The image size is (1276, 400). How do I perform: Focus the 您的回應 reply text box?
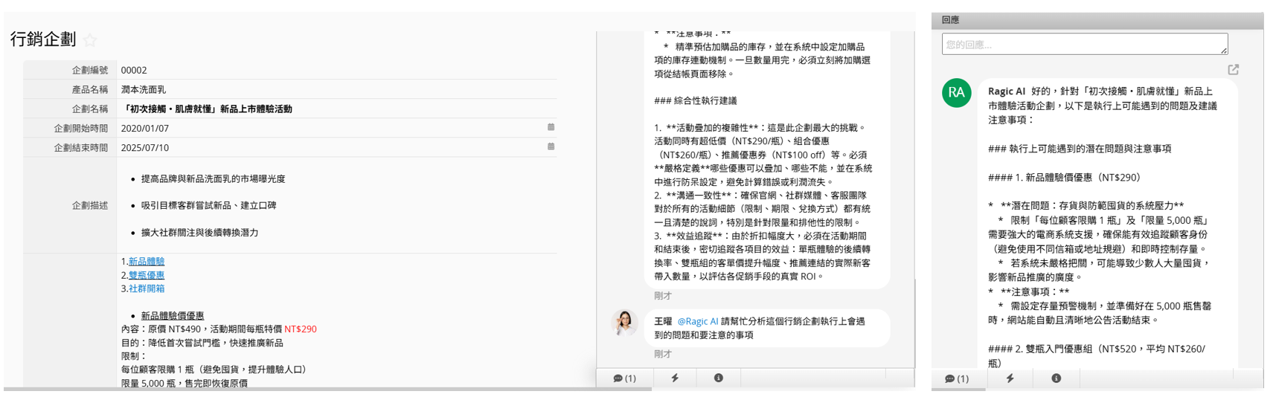[x=1084, y=44]
